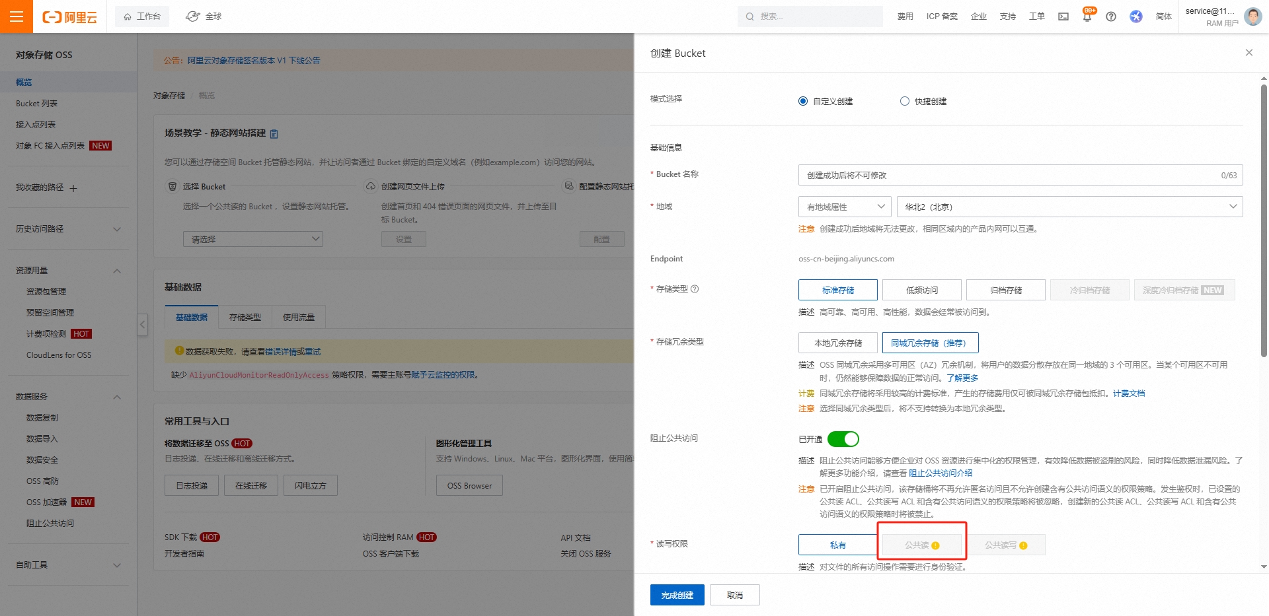Open the help question mark icon

pos(1111,16)
